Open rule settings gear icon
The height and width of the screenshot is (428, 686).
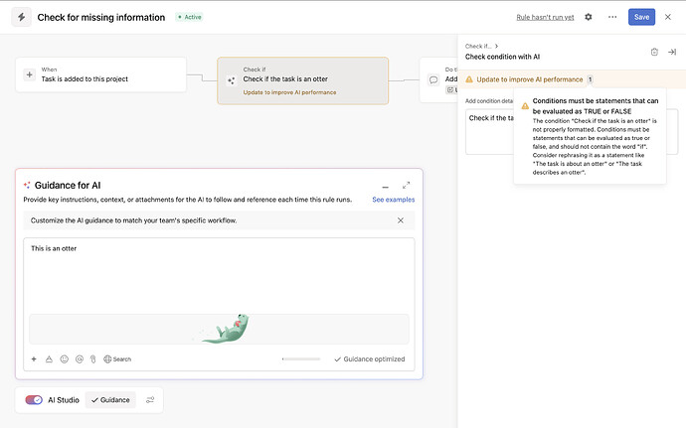(589, 17)
